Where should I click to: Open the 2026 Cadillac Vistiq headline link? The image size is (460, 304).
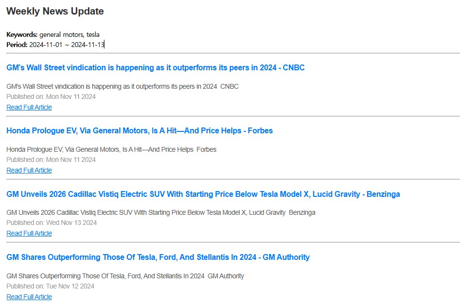pos(203,194)
